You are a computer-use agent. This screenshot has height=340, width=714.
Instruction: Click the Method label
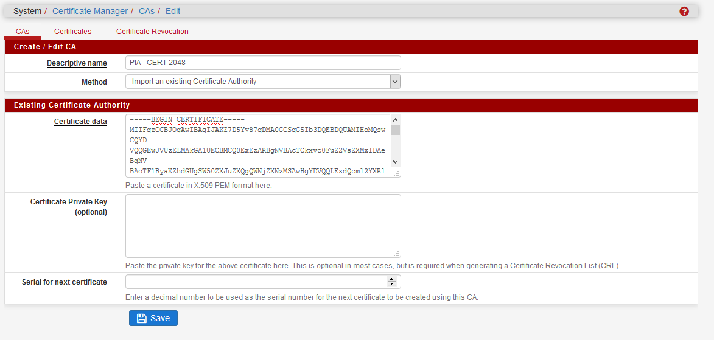tap(94, 82)
